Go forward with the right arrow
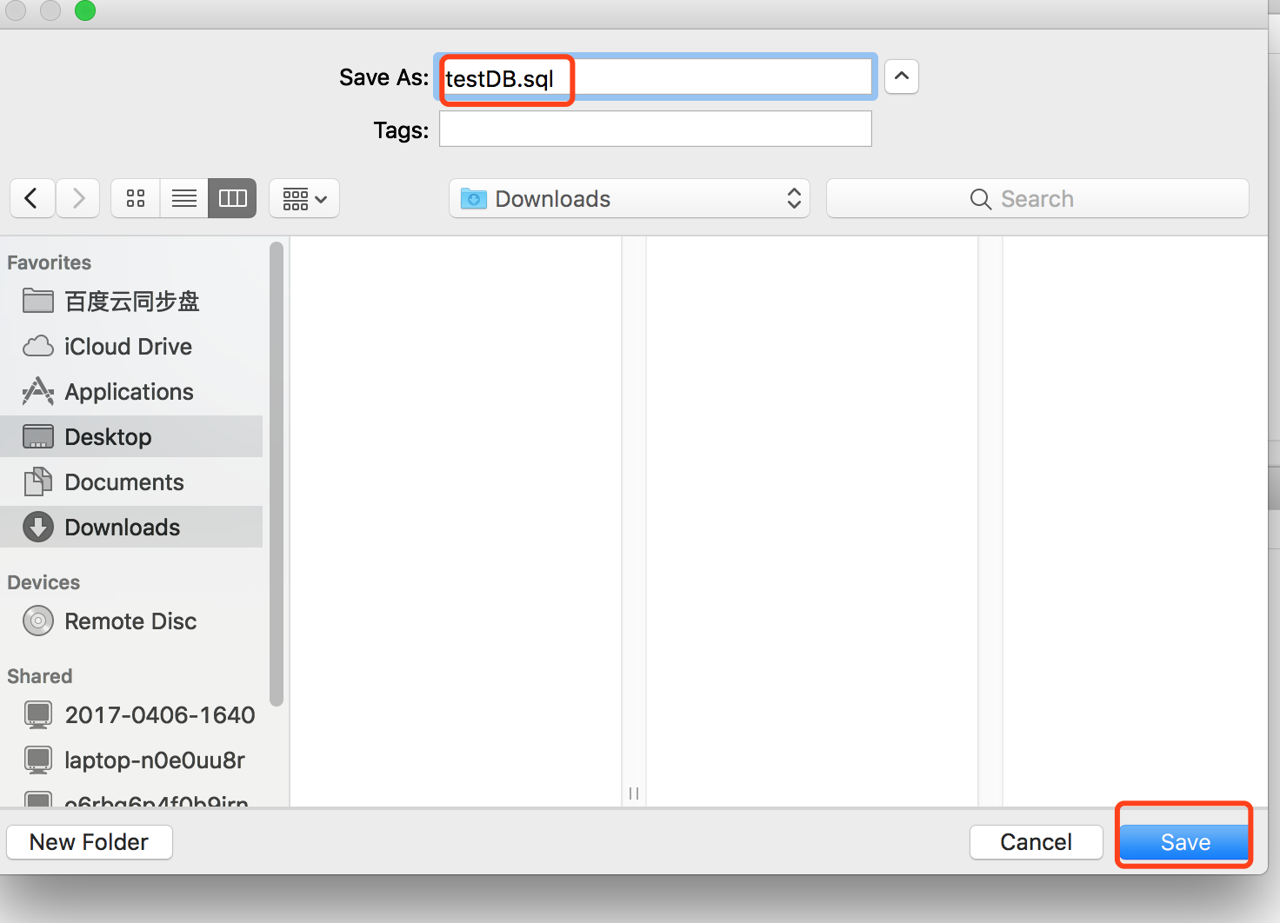 pos(78,199)
